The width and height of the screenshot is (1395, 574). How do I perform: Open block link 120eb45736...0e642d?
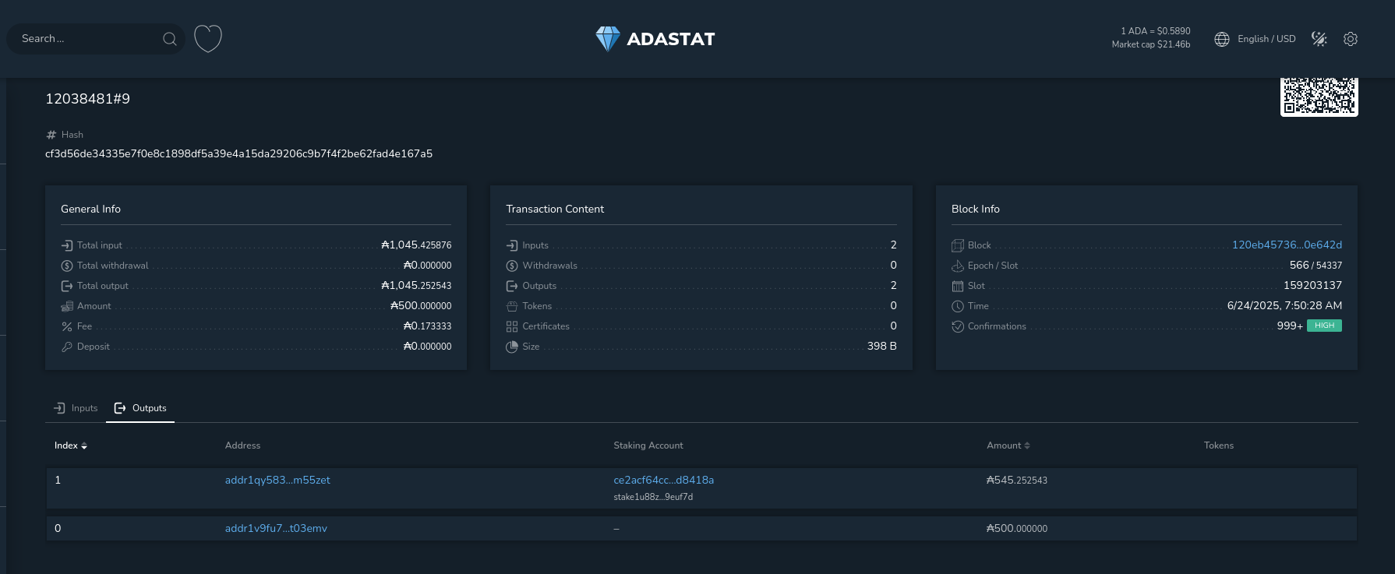(1287, 245)
